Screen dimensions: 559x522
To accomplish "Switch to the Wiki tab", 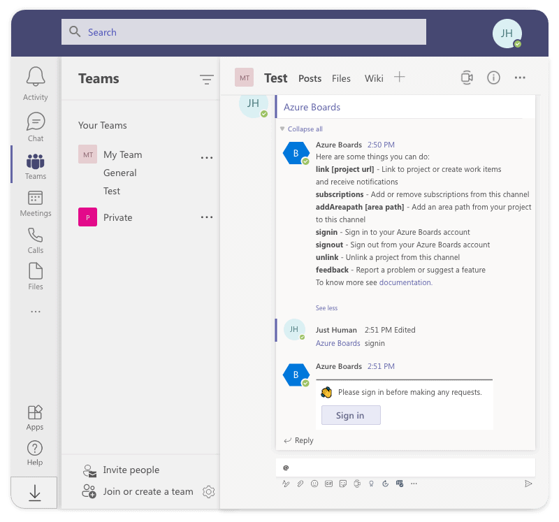I will point(374,78).
